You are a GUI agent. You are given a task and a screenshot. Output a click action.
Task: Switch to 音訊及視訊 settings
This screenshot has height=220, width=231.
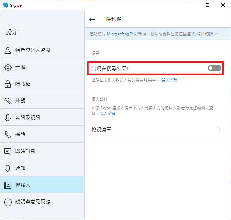coord(42,118)
